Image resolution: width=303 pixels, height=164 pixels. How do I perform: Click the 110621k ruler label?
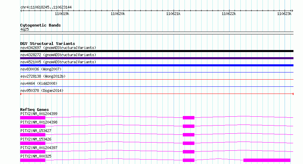(173, 14)
